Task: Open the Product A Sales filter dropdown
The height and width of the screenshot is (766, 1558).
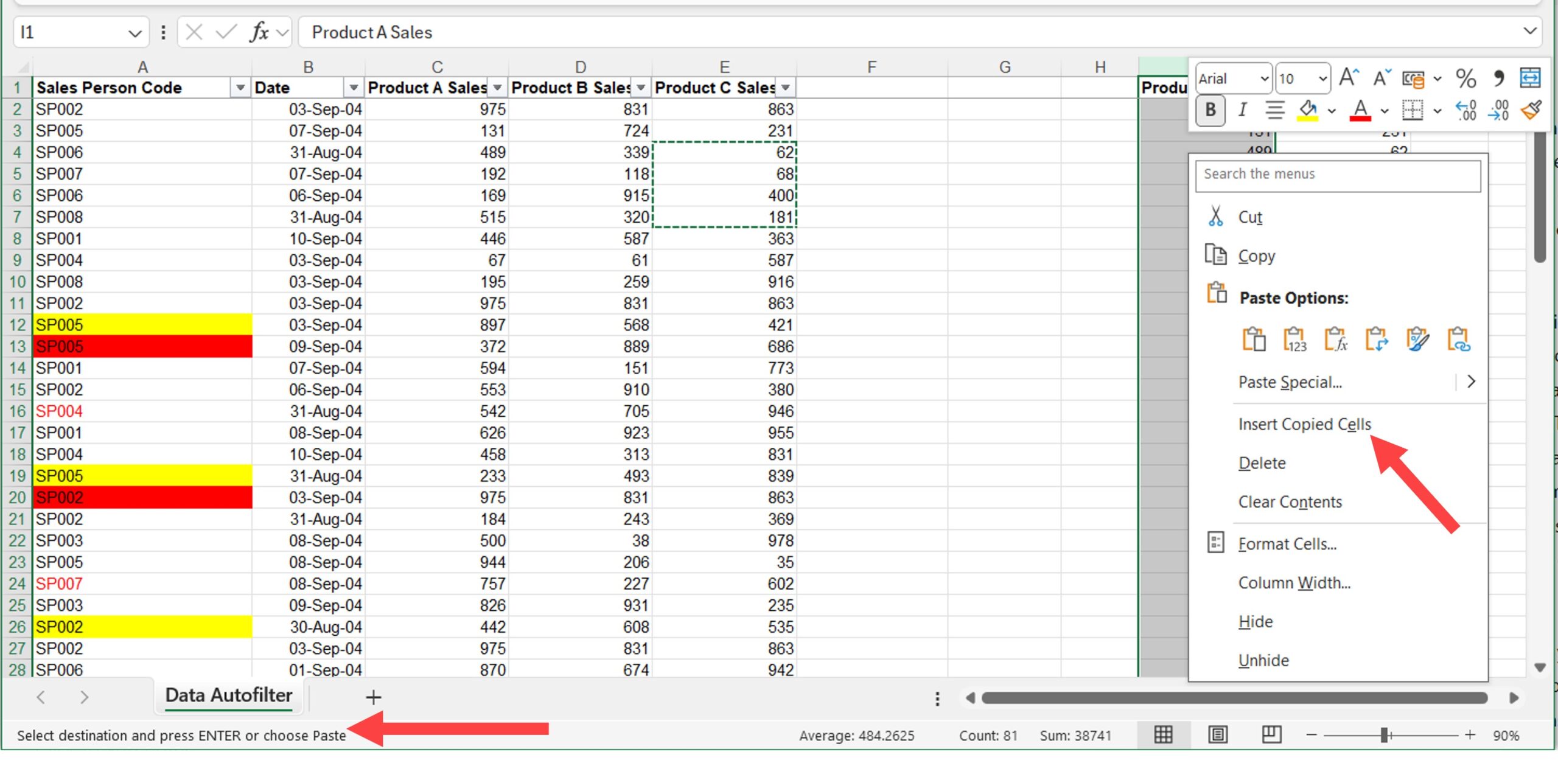Action: [497, 88]
